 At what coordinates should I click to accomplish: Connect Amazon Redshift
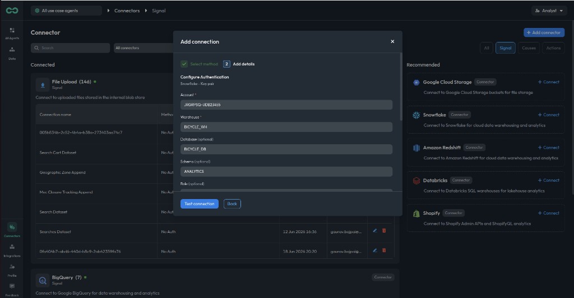(548, 148)
